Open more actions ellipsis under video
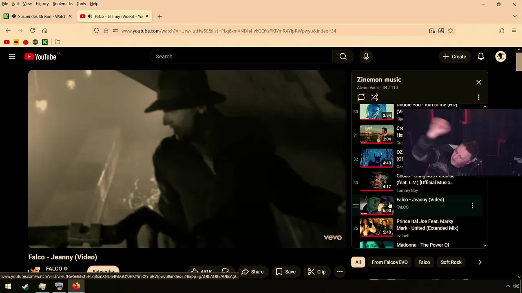522x293 pixels. (x=340, y=272)
